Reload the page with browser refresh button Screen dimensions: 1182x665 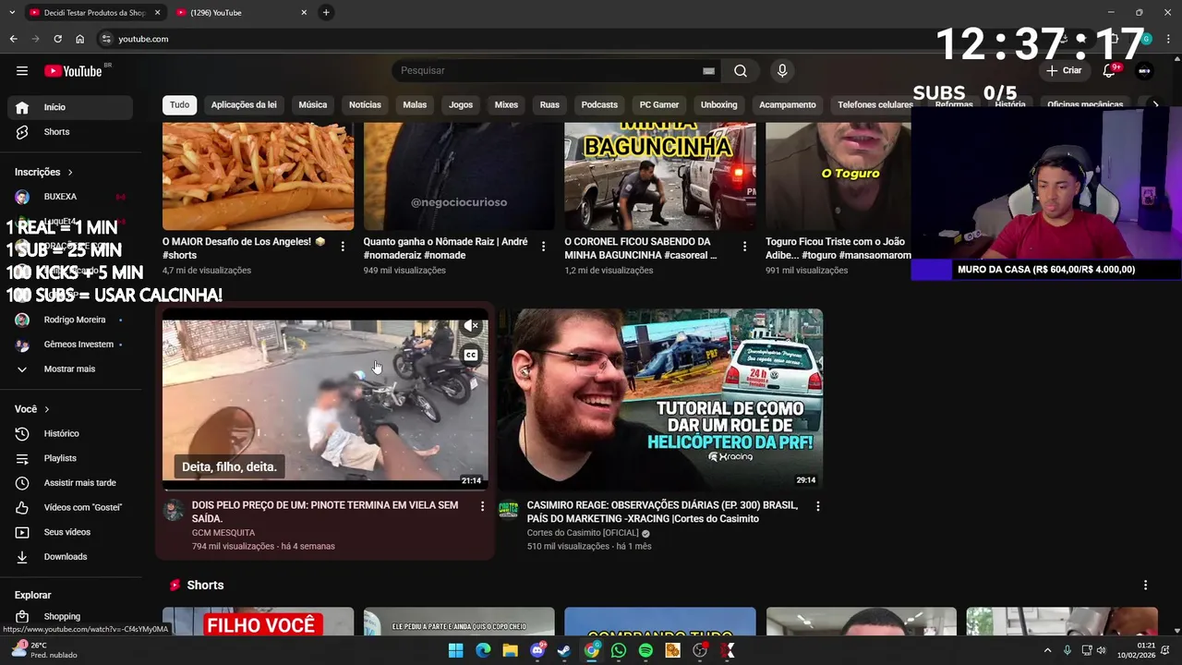pos(57,39)
